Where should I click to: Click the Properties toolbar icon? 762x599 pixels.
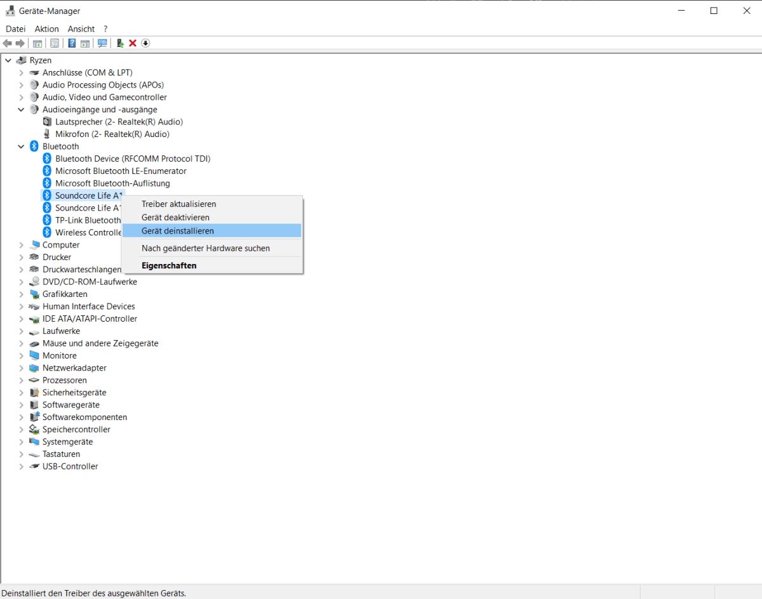click(55, 43)
